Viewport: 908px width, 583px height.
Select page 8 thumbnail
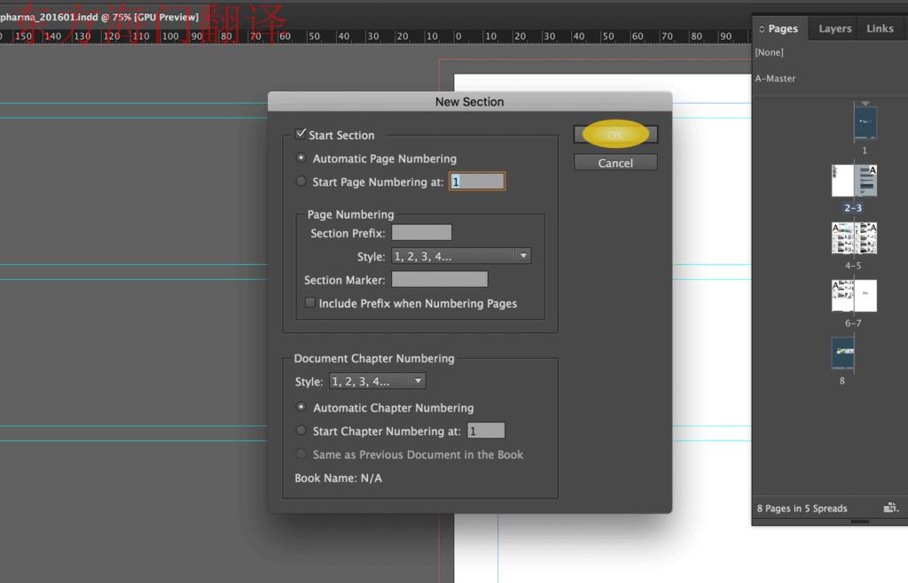coord(842,353)
